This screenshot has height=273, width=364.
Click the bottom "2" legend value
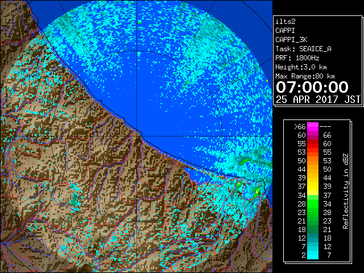pyautogui.click(x=304, y=255)
